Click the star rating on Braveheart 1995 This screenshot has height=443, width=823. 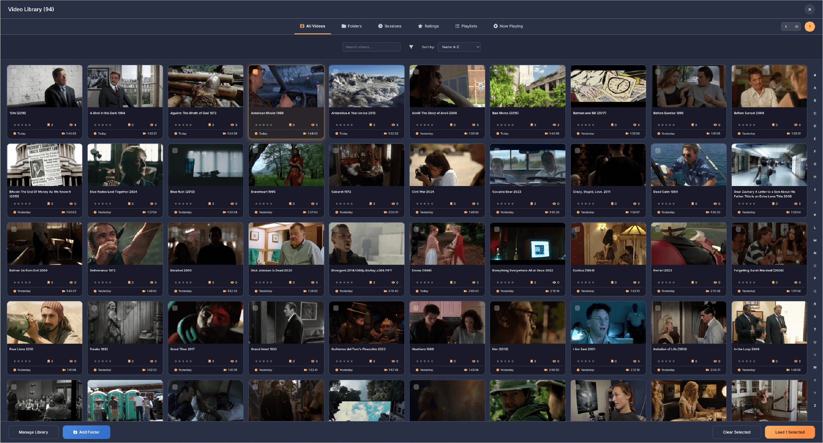click(x=264, y=203)
